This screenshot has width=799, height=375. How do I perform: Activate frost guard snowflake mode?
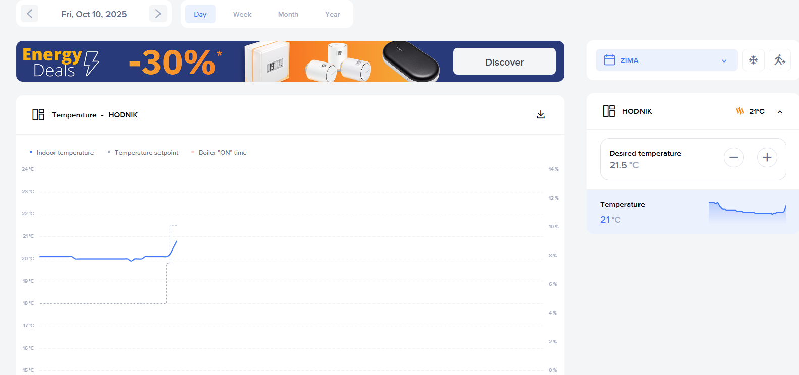click(754, 60)
